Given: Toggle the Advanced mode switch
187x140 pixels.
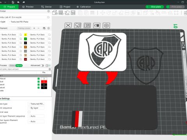Looking at the screenshot, I should (x=42, y=65).
